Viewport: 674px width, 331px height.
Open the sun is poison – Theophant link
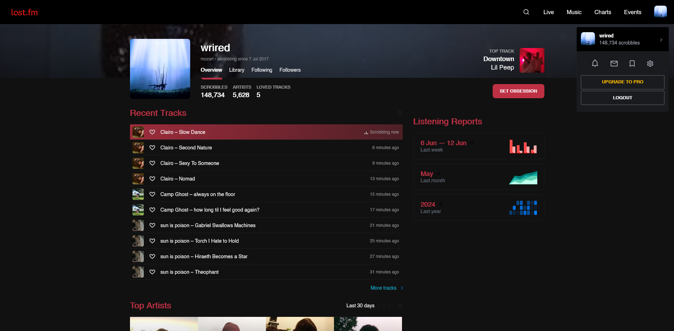pos(189,272)
